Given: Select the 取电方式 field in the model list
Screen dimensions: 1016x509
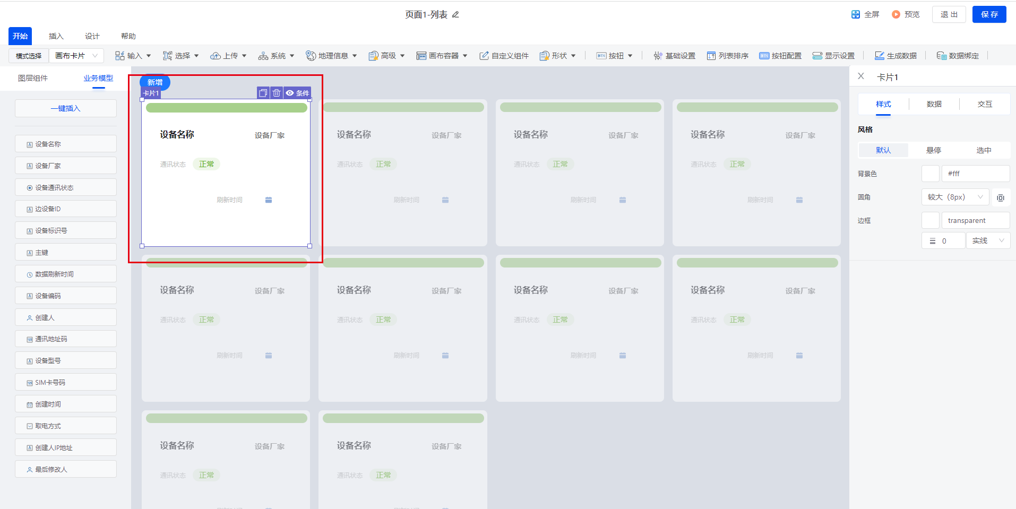Looking at the screenshot, I should tap(66, 426).
